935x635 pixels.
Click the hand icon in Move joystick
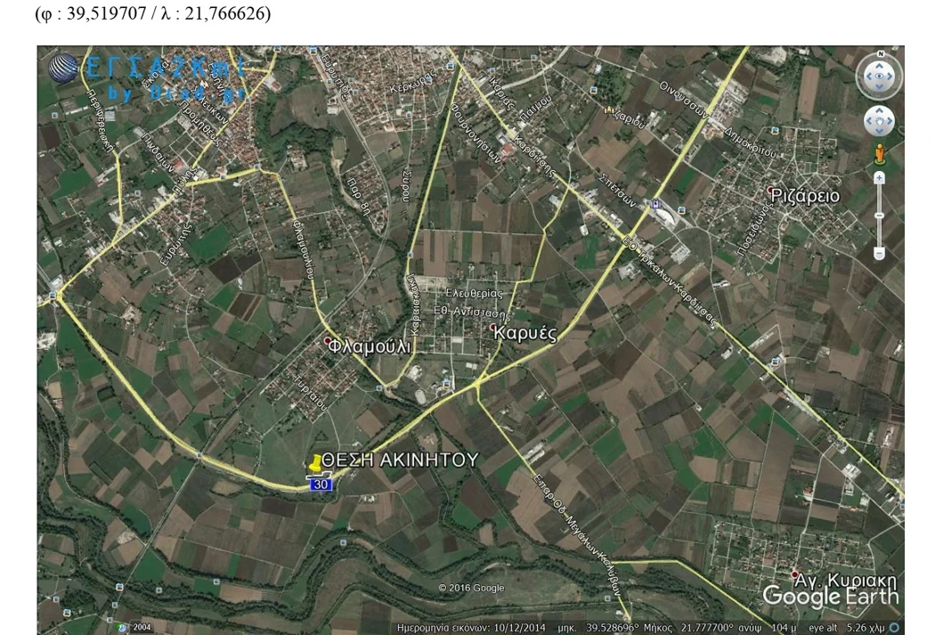click(879, 121)
